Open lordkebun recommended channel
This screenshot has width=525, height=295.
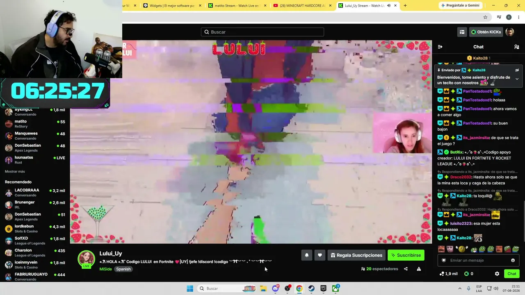(x=35, y=229)
